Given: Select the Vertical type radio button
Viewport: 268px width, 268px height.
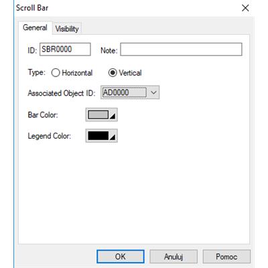Looking at the screenshot, I should (x=113, y=73).
